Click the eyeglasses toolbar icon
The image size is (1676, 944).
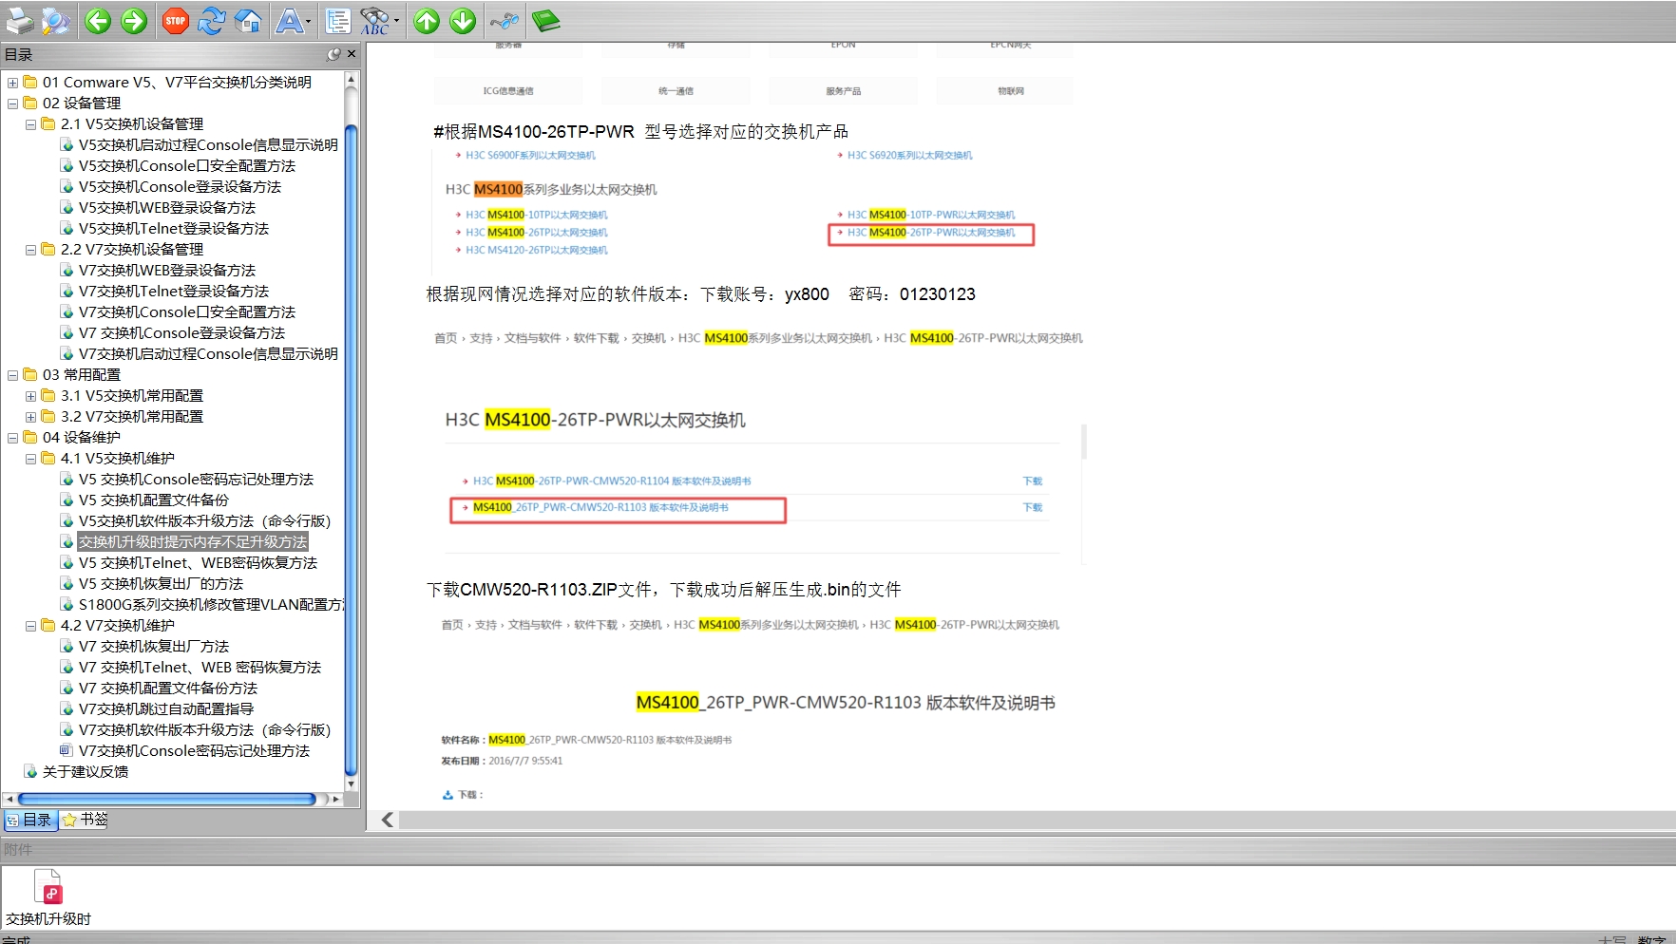click(505, 21)
